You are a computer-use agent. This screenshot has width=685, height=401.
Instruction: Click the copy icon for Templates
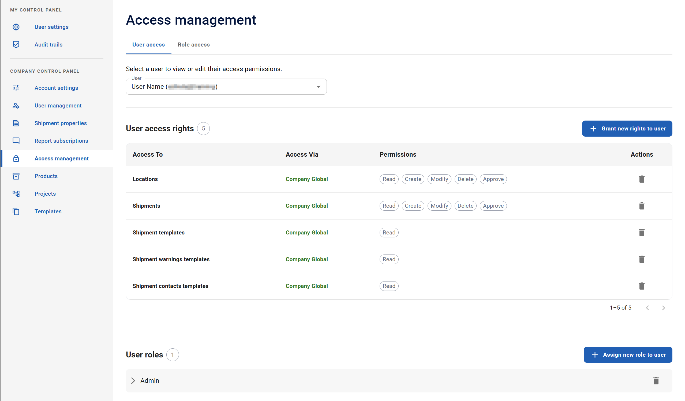[16, 211]
